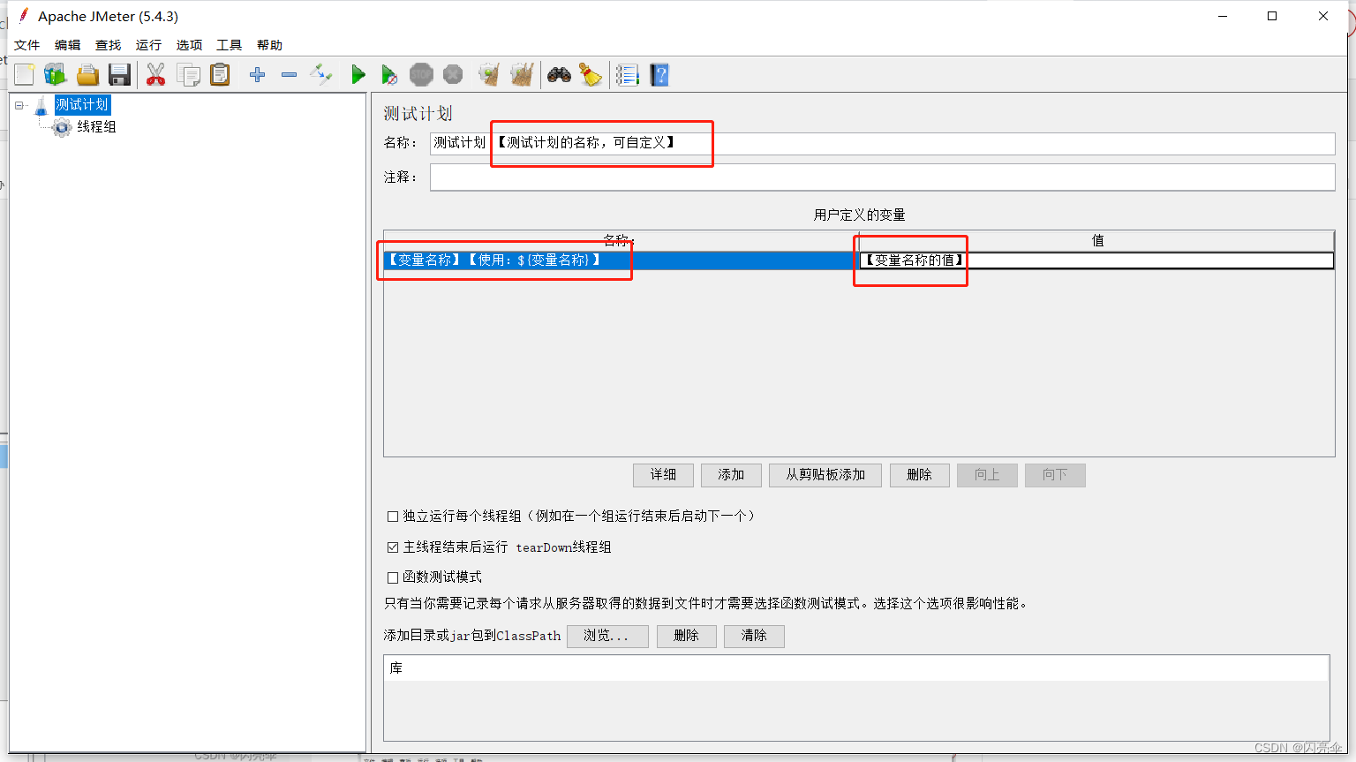The height and width of the screenshot is (762, 1356).
Task: Click the 向上 button
Action: click(987, 475)
